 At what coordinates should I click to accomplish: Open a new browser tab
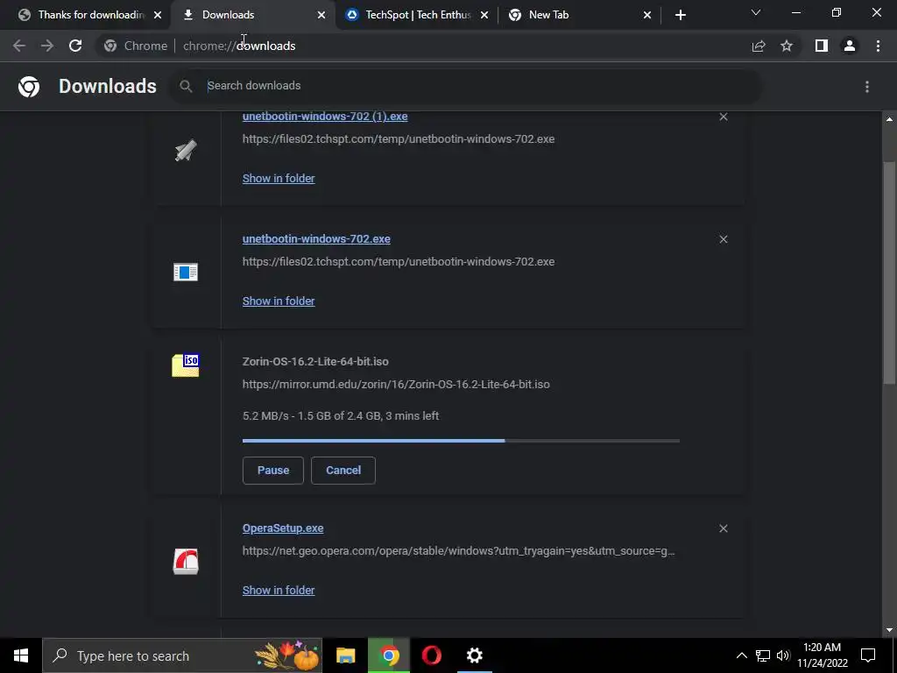[x=680, y=15]
